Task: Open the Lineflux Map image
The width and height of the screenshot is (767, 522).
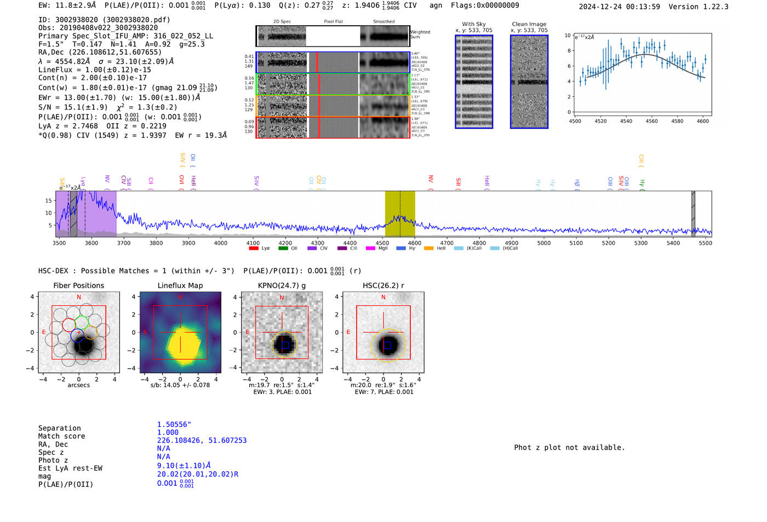Action: point(180,332)
